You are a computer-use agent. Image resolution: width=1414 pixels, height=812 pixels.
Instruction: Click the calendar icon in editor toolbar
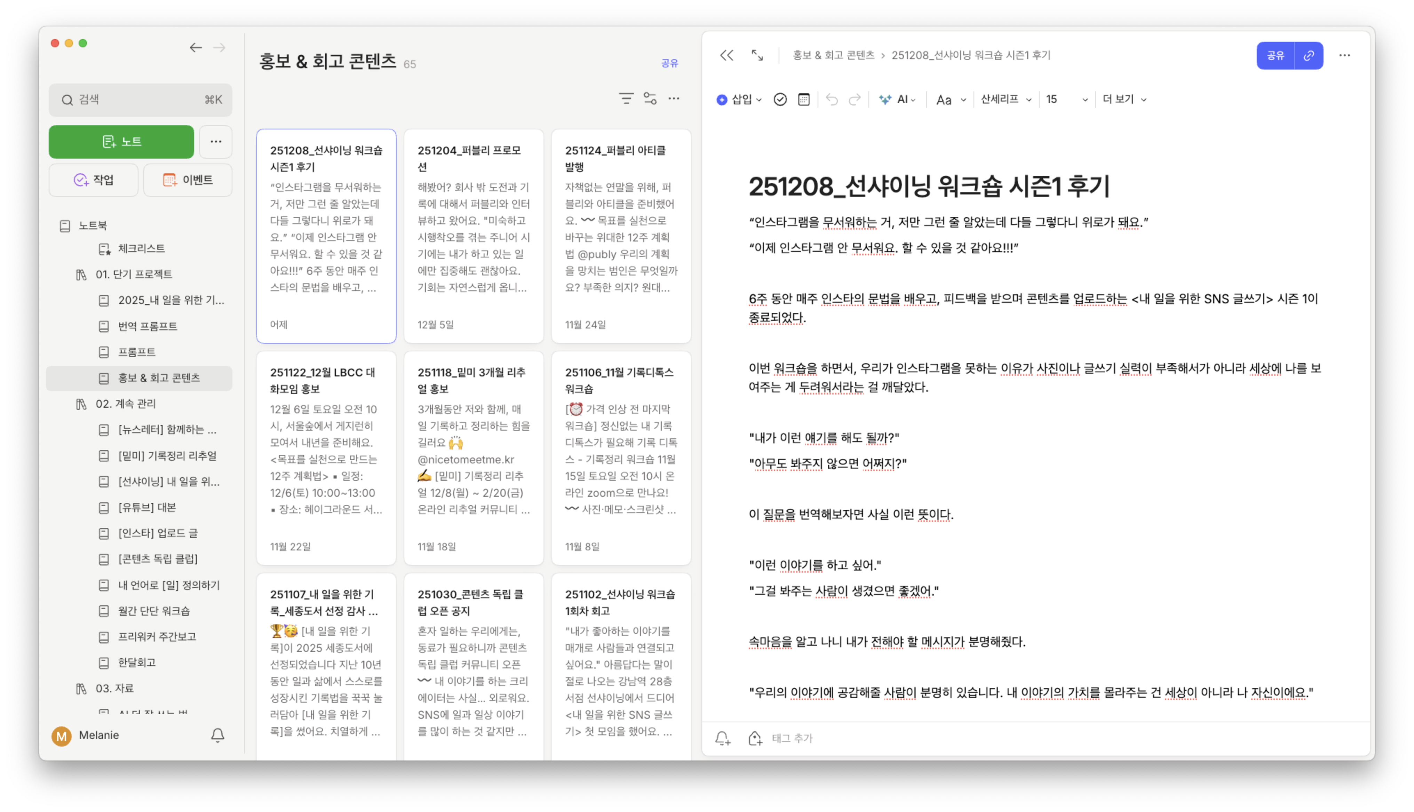pos(803,99)
